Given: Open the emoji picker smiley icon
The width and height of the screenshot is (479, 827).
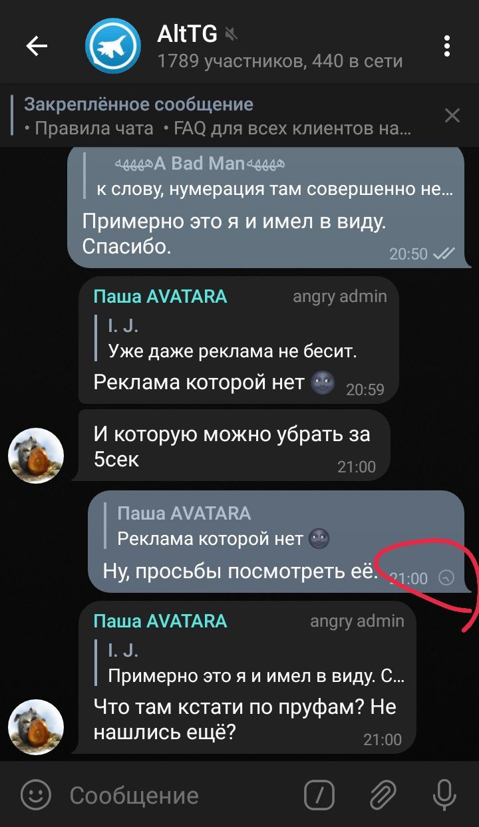Looking at the screenshot, I should [36, 794].
